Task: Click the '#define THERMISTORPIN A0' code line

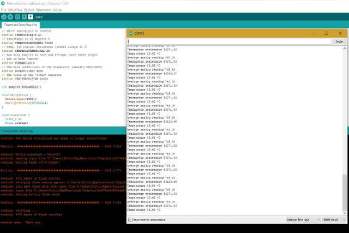Action: (x=22, y=35)
